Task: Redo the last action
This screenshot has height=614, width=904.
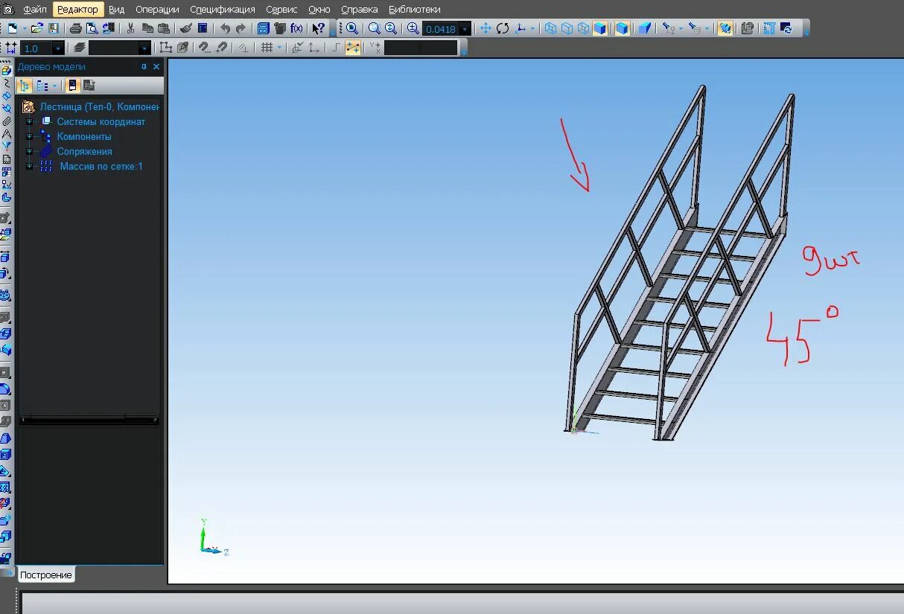Action: (x=241, y=28)
